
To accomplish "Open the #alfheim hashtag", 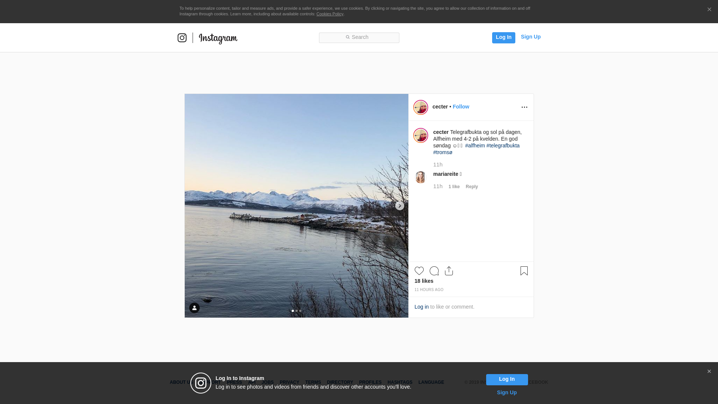I will click(475, 146).
